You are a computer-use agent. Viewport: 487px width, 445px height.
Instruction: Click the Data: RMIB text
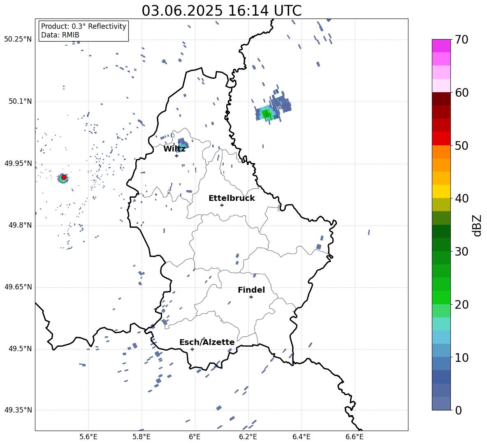60,35
